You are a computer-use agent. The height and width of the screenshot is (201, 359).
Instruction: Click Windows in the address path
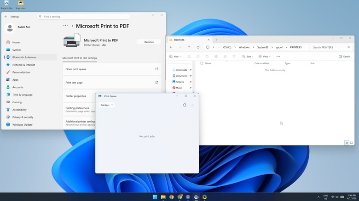pyautogui.click(x=244, y=47)
